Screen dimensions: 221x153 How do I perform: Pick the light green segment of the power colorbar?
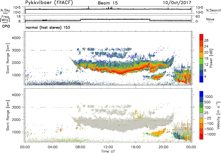pyautogui.click(x=201, y=61)
